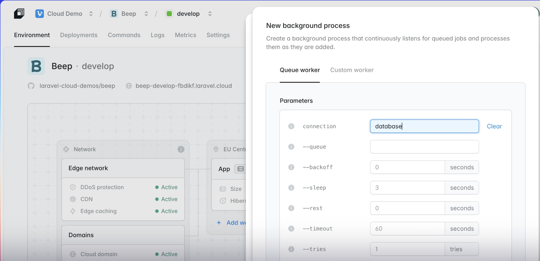Viewport: 540px width, 261px height.
Task: Click the info icon beside --sleep
Action: [x=291, y=188]
